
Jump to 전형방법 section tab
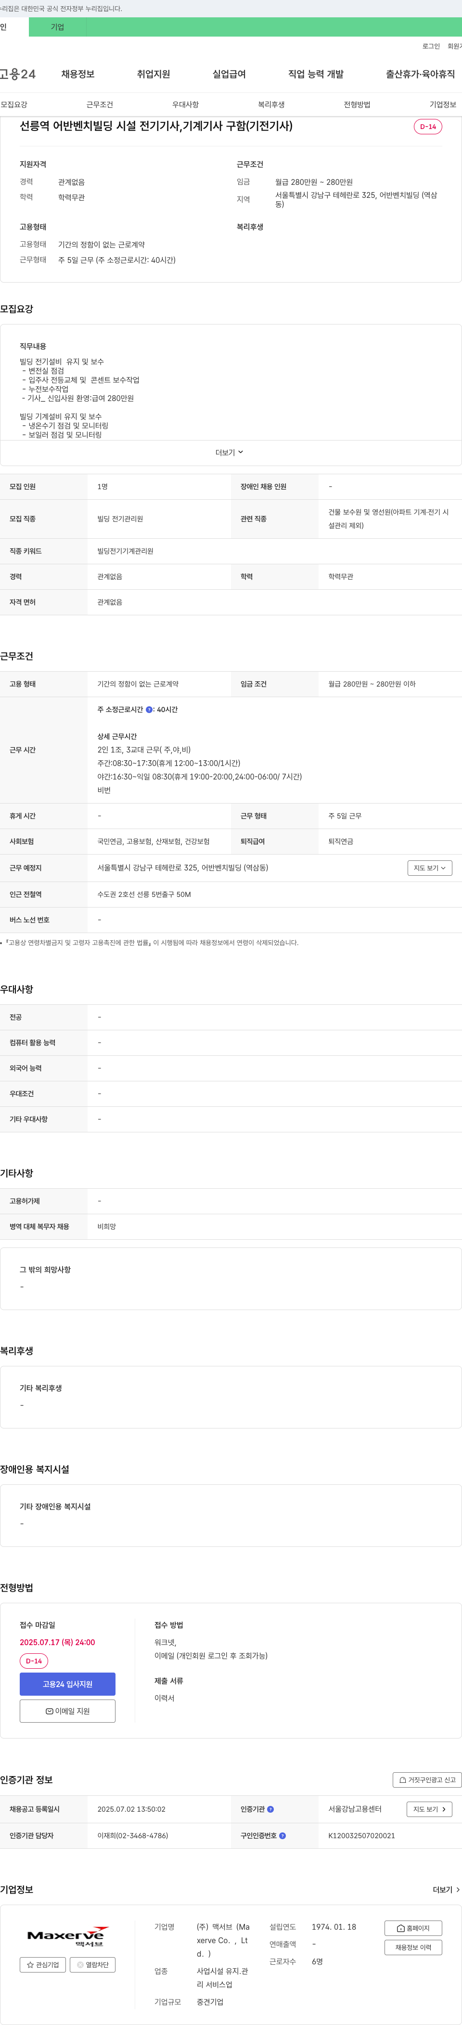tap(357, 104)
